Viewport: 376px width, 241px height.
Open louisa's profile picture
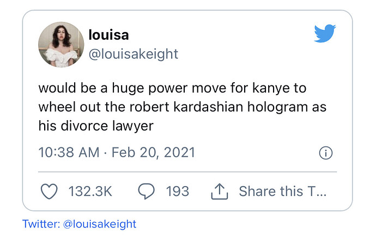[60, 45]
